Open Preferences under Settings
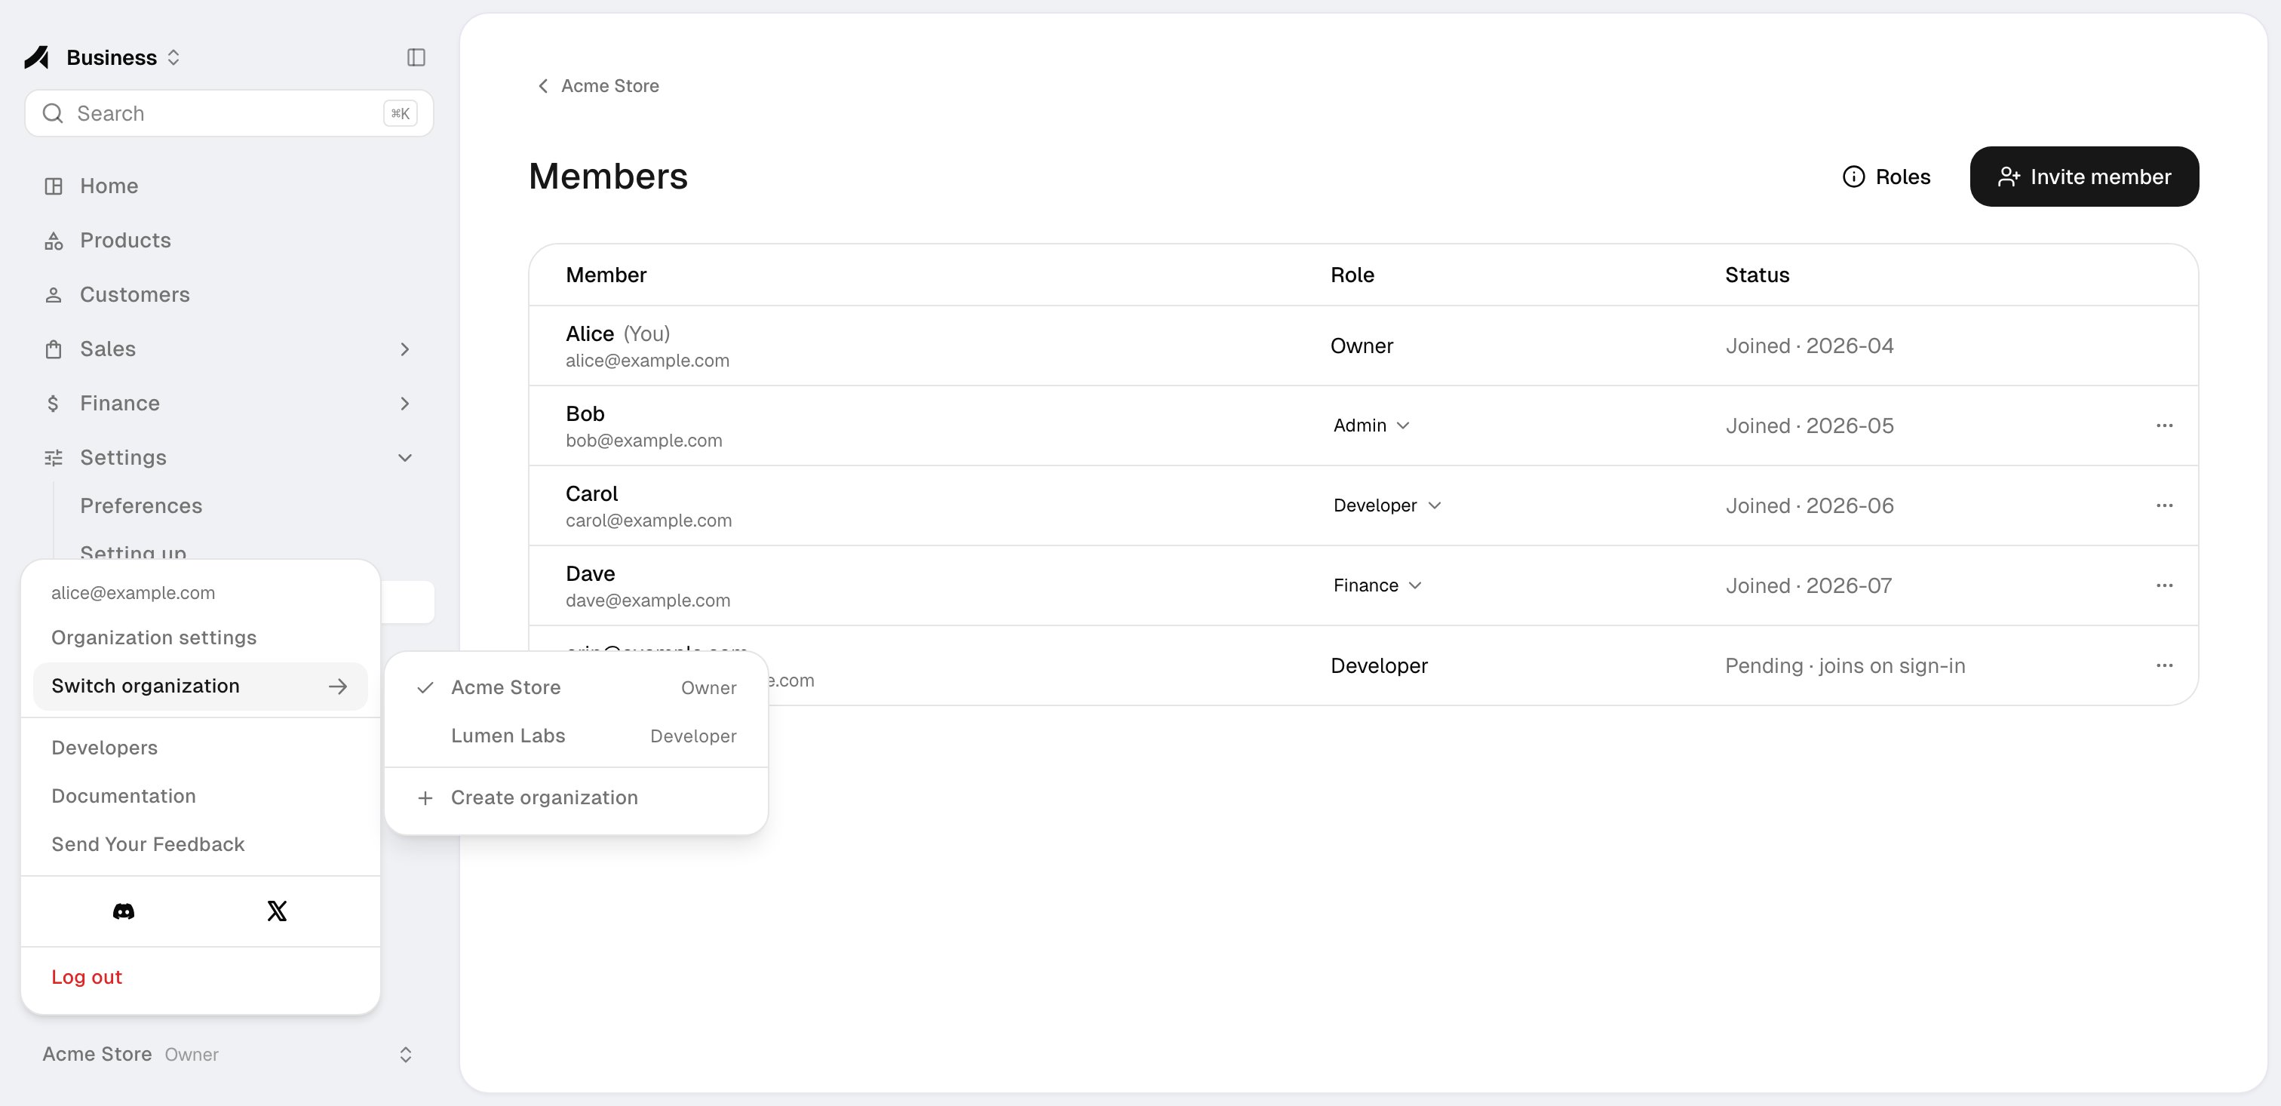Viewport: 2281px width, 1106px height. (142, 505)
